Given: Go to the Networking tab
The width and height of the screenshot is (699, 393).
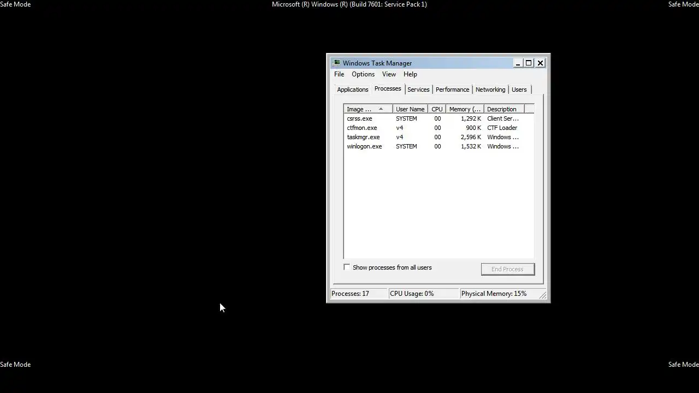Looking at the screenshot, I should 490,90.
